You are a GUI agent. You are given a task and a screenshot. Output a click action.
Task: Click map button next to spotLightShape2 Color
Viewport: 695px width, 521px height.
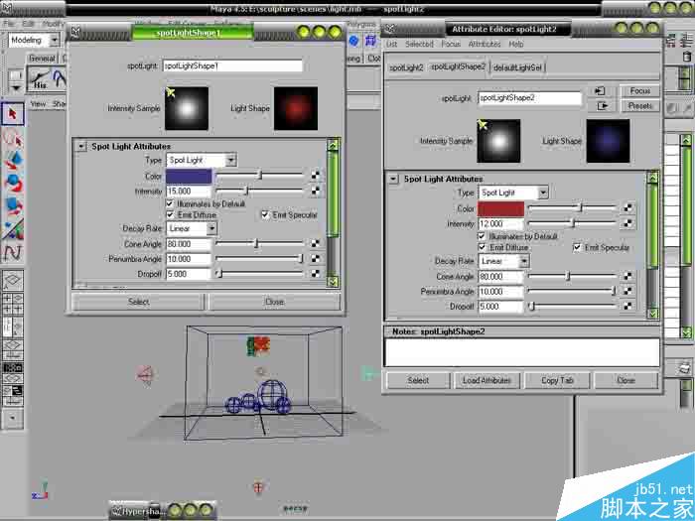coord(627,208)
